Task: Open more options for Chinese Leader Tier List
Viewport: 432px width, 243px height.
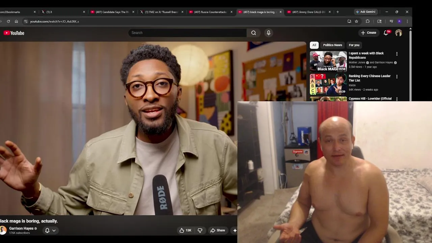Action: [397, 77]
